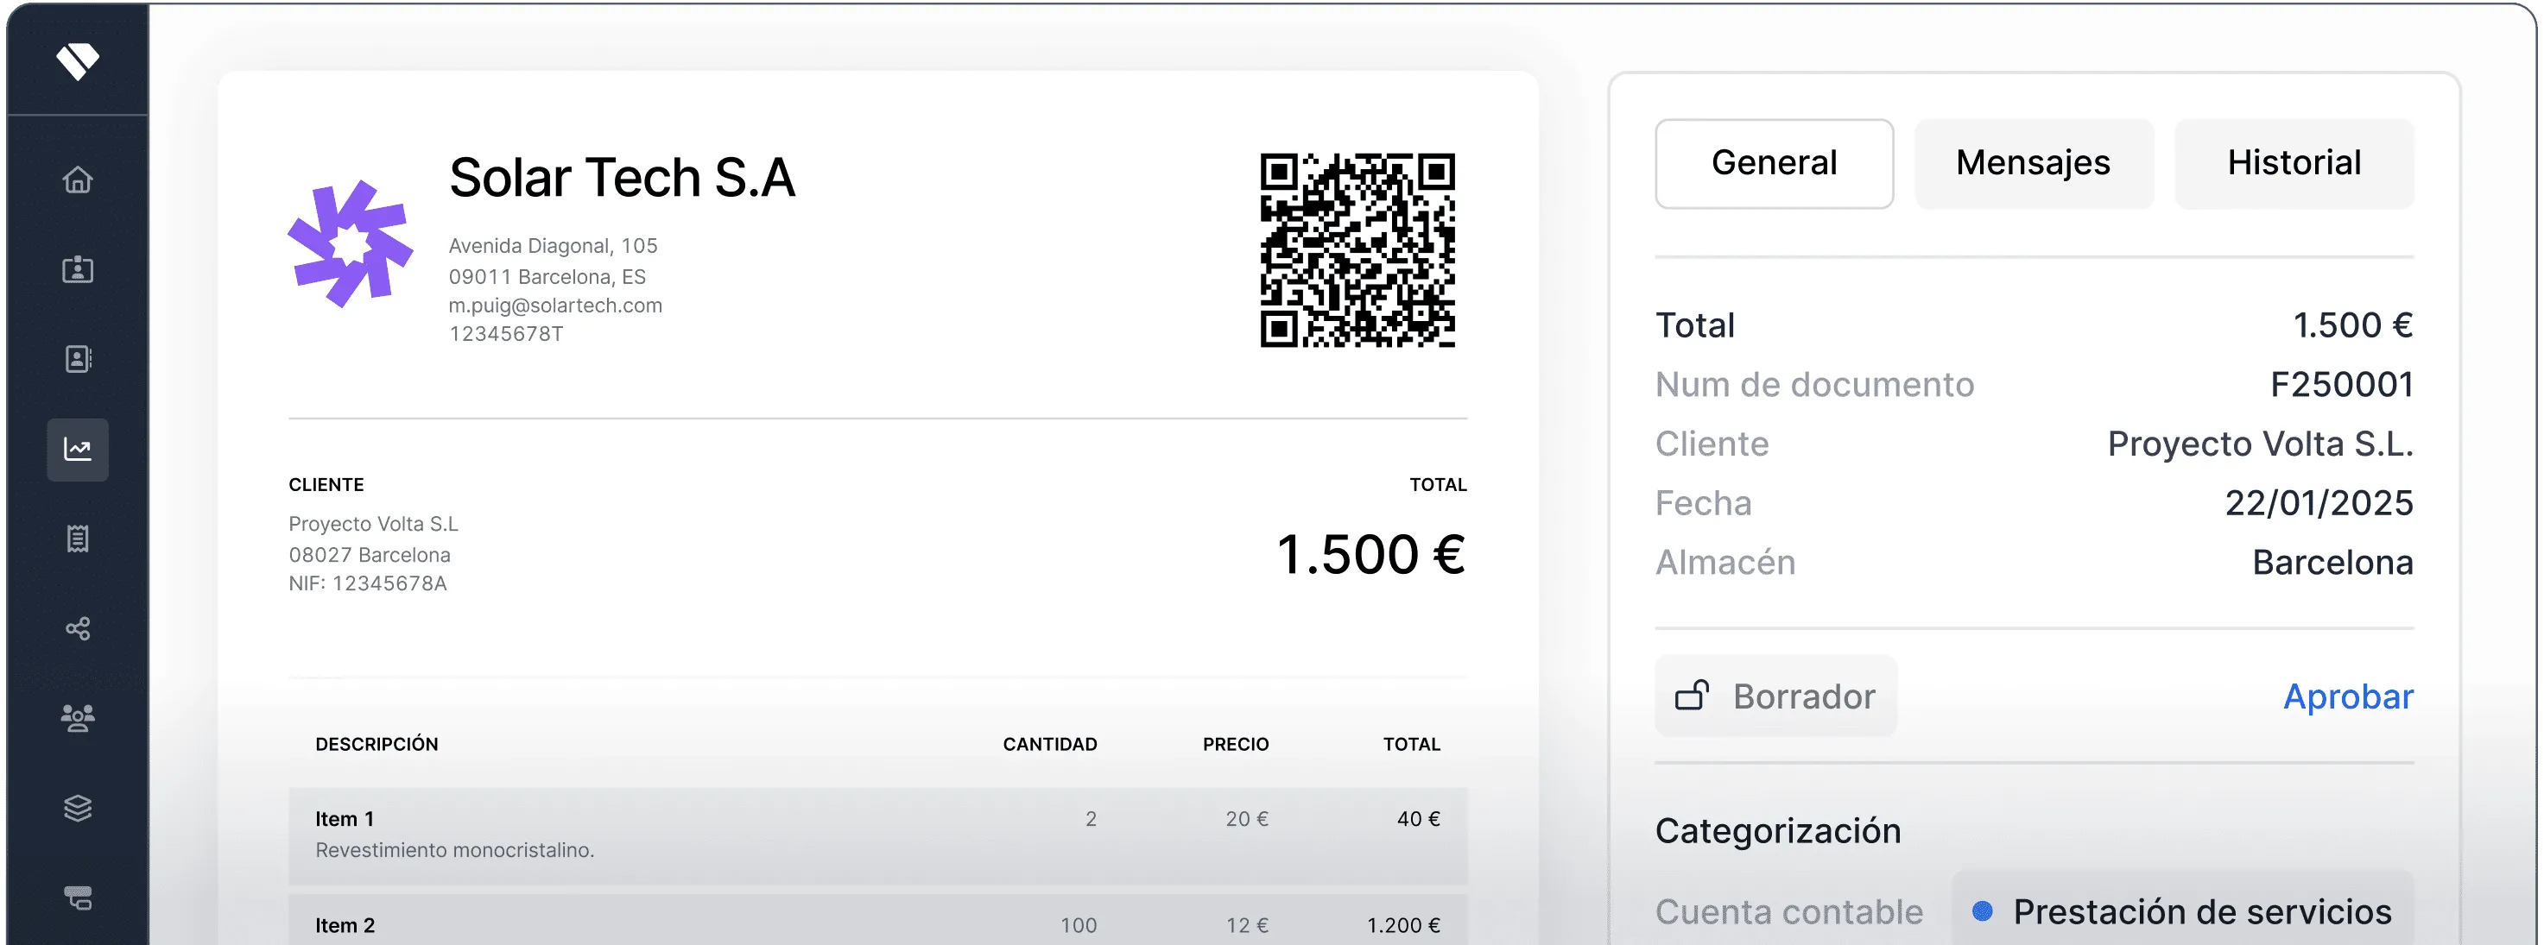The height and width of the screenshot is (945, 2544).
Task: Open the share nodes icon in sidebar
Action: [78, 629]
